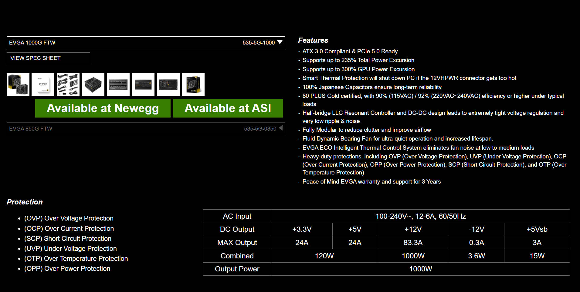
Task: Click the Available at Newegg button
Action: [x=103, y=108]
